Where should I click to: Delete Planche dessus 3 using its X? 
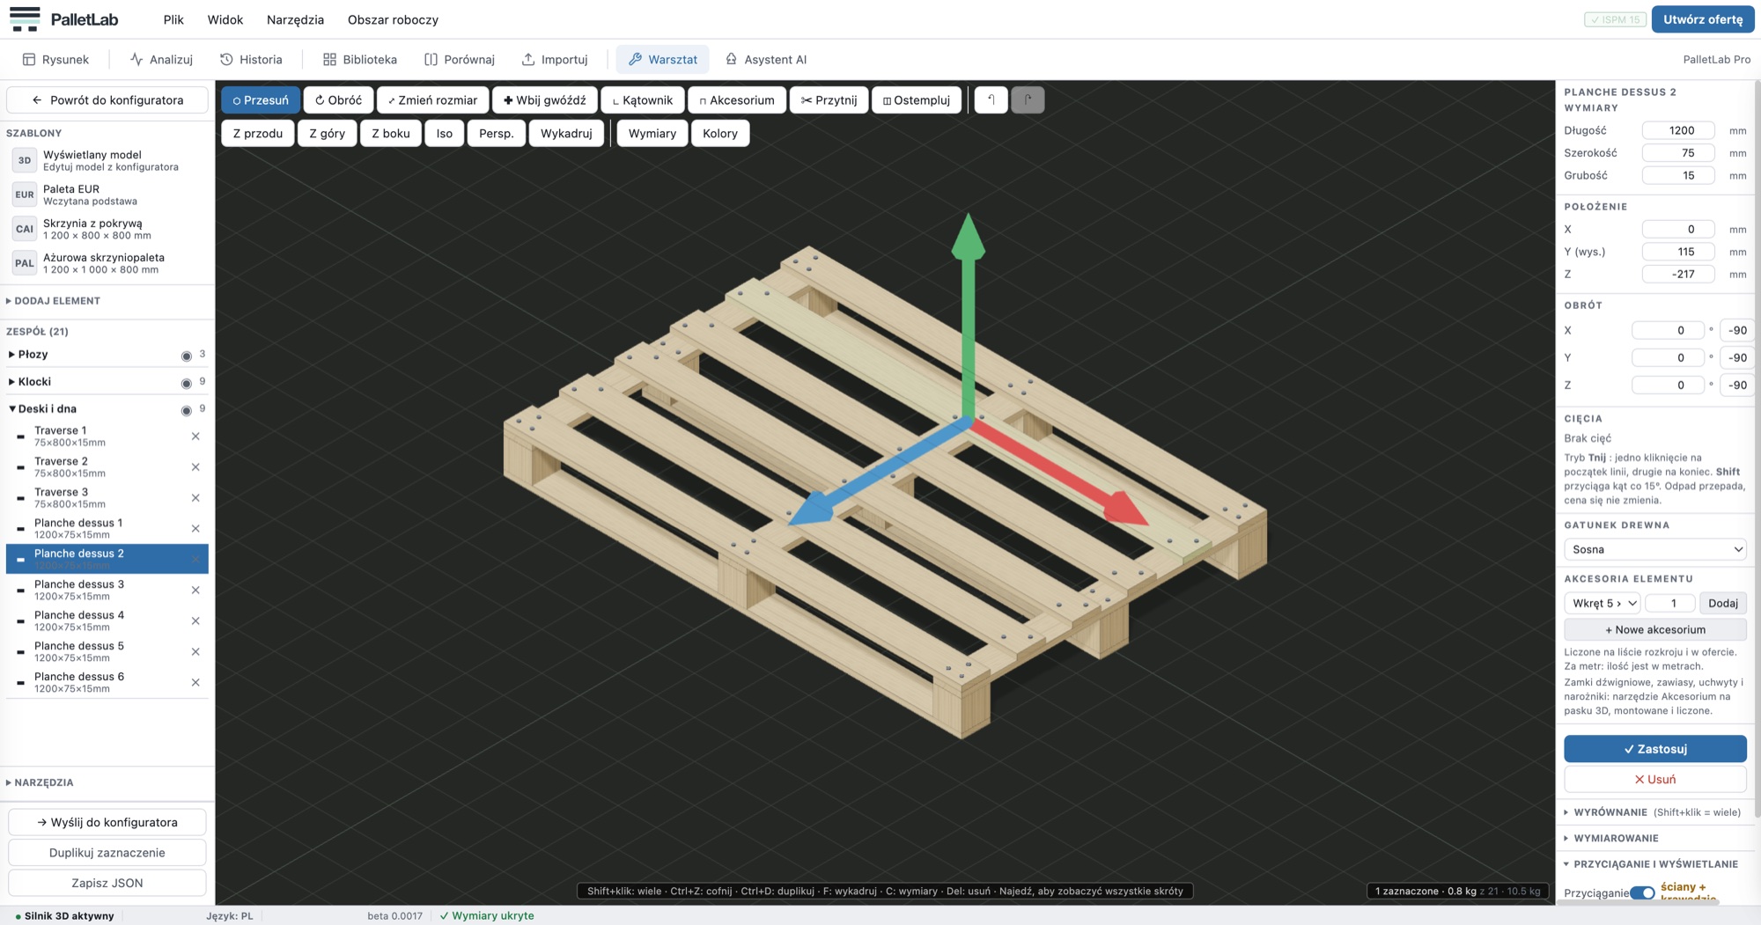(x=195, y=590)
